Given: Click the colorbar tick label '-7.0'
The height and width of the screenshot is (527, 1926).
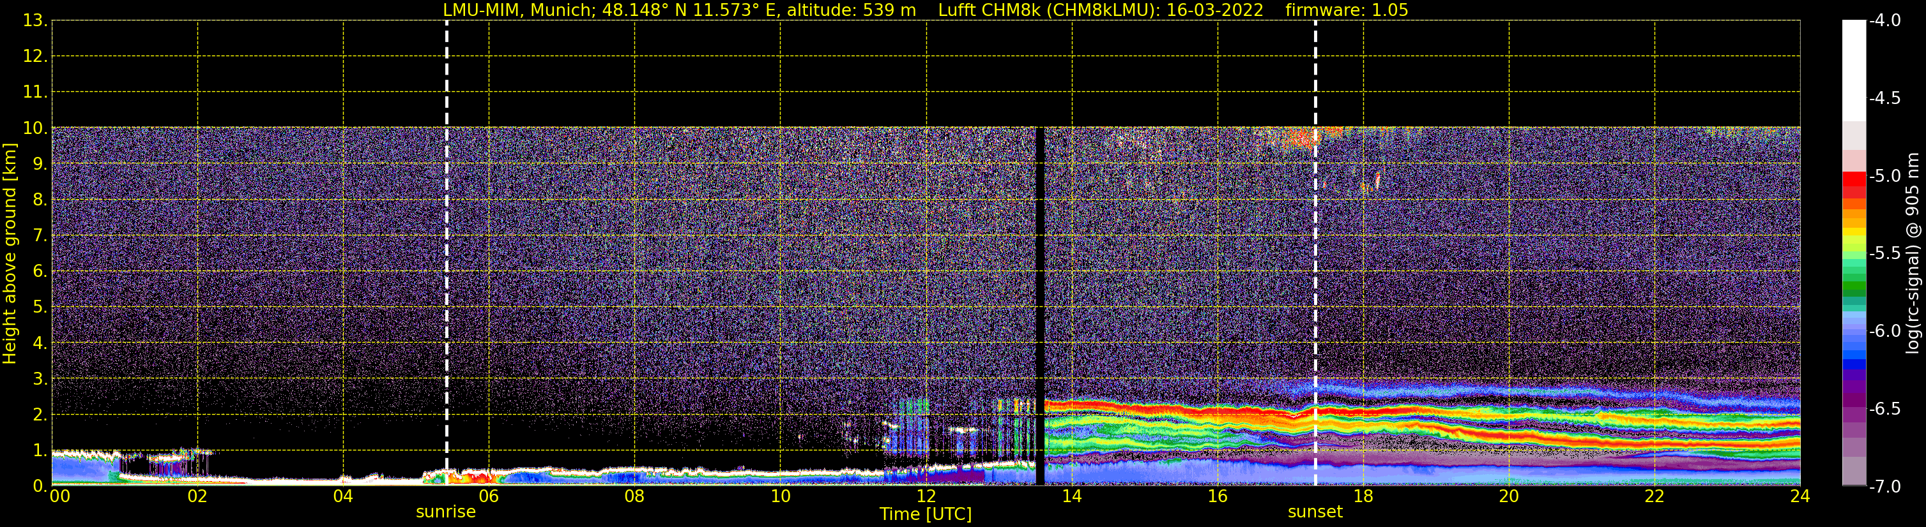Looking at the screenshot, I should point(1885,487).
